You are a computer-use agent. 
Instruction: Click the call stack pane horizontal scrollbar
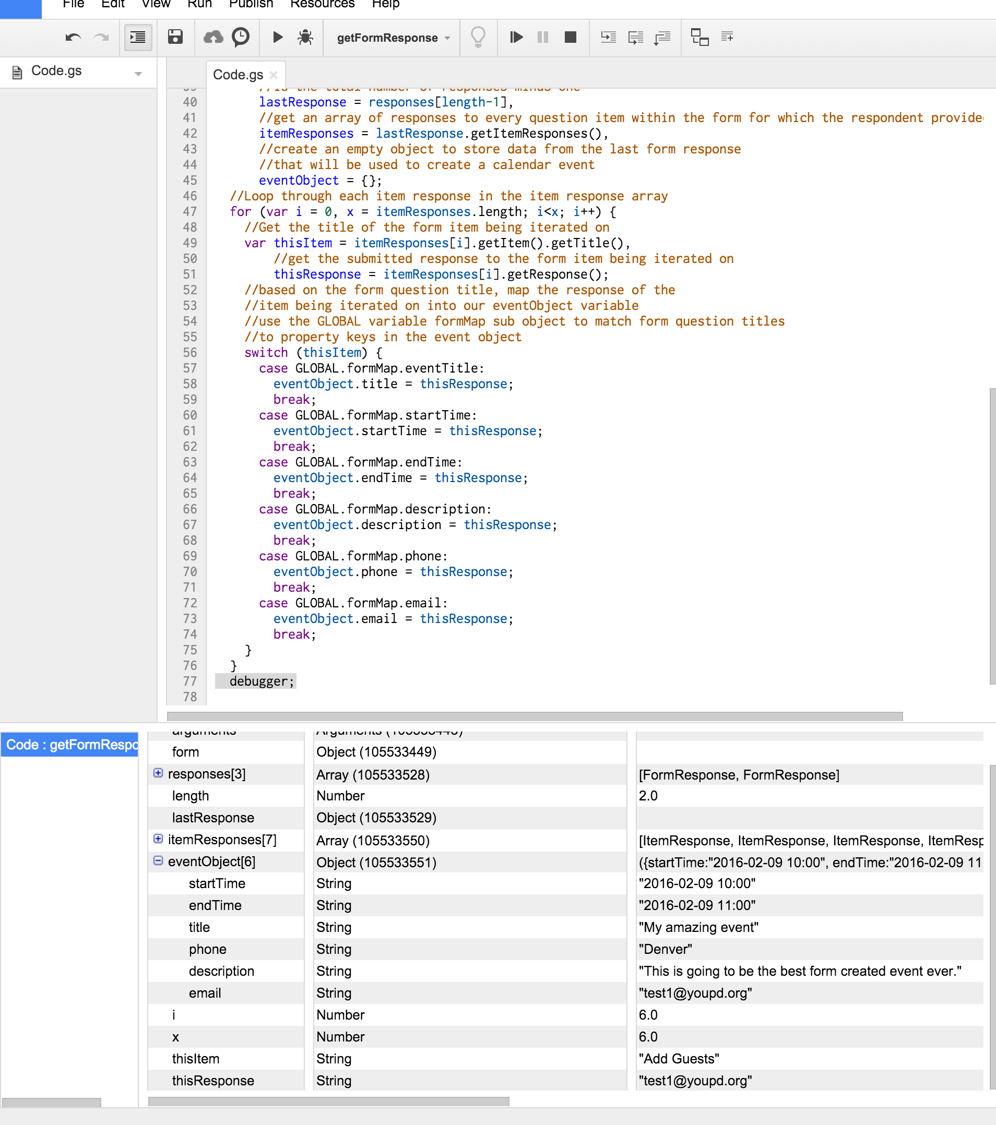pos(52,1103)
